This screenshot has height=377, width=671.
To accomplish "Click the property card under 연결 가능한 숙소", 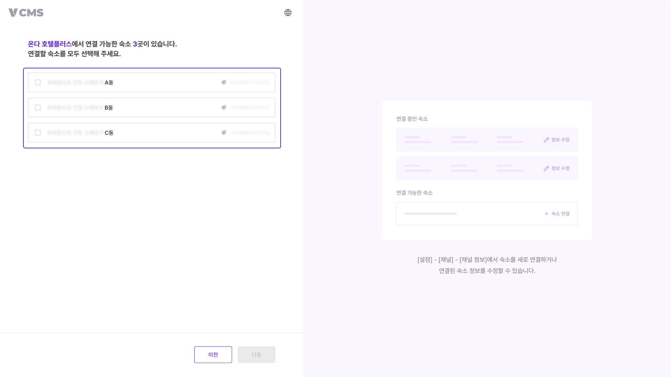I will coord(487,213).
